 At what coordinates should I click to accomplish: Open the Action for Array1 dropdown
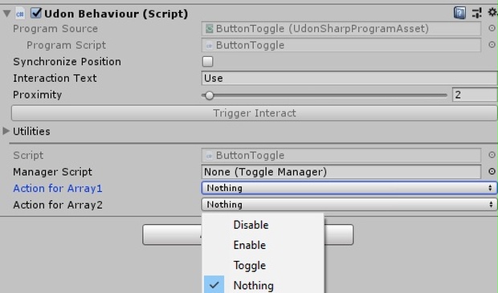coord(349,188)
